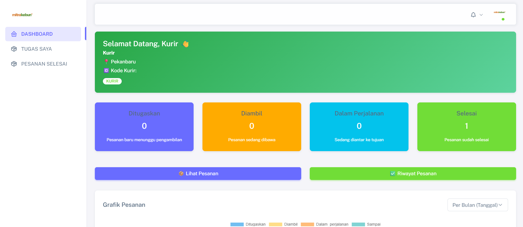The height and width of the screenshot is (227, 523).
Task: Click the Kode Kurir label
Action: (x=124, y=71)
